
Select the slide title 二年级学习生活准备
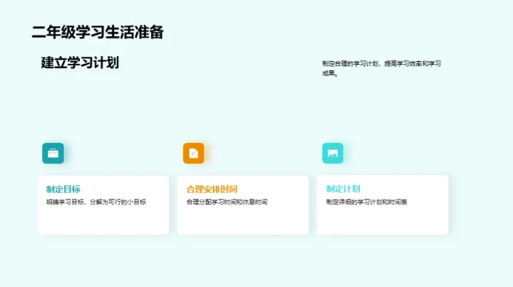click(98, 32)
